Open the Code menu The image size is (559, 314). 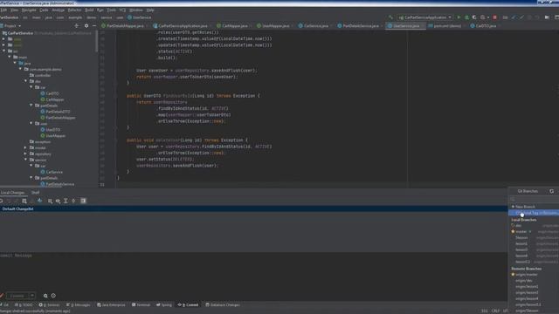point(44,10)
